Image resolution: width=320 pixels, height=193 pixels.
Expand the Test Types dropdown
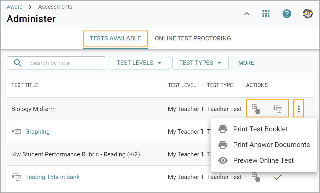pos(200,63)
